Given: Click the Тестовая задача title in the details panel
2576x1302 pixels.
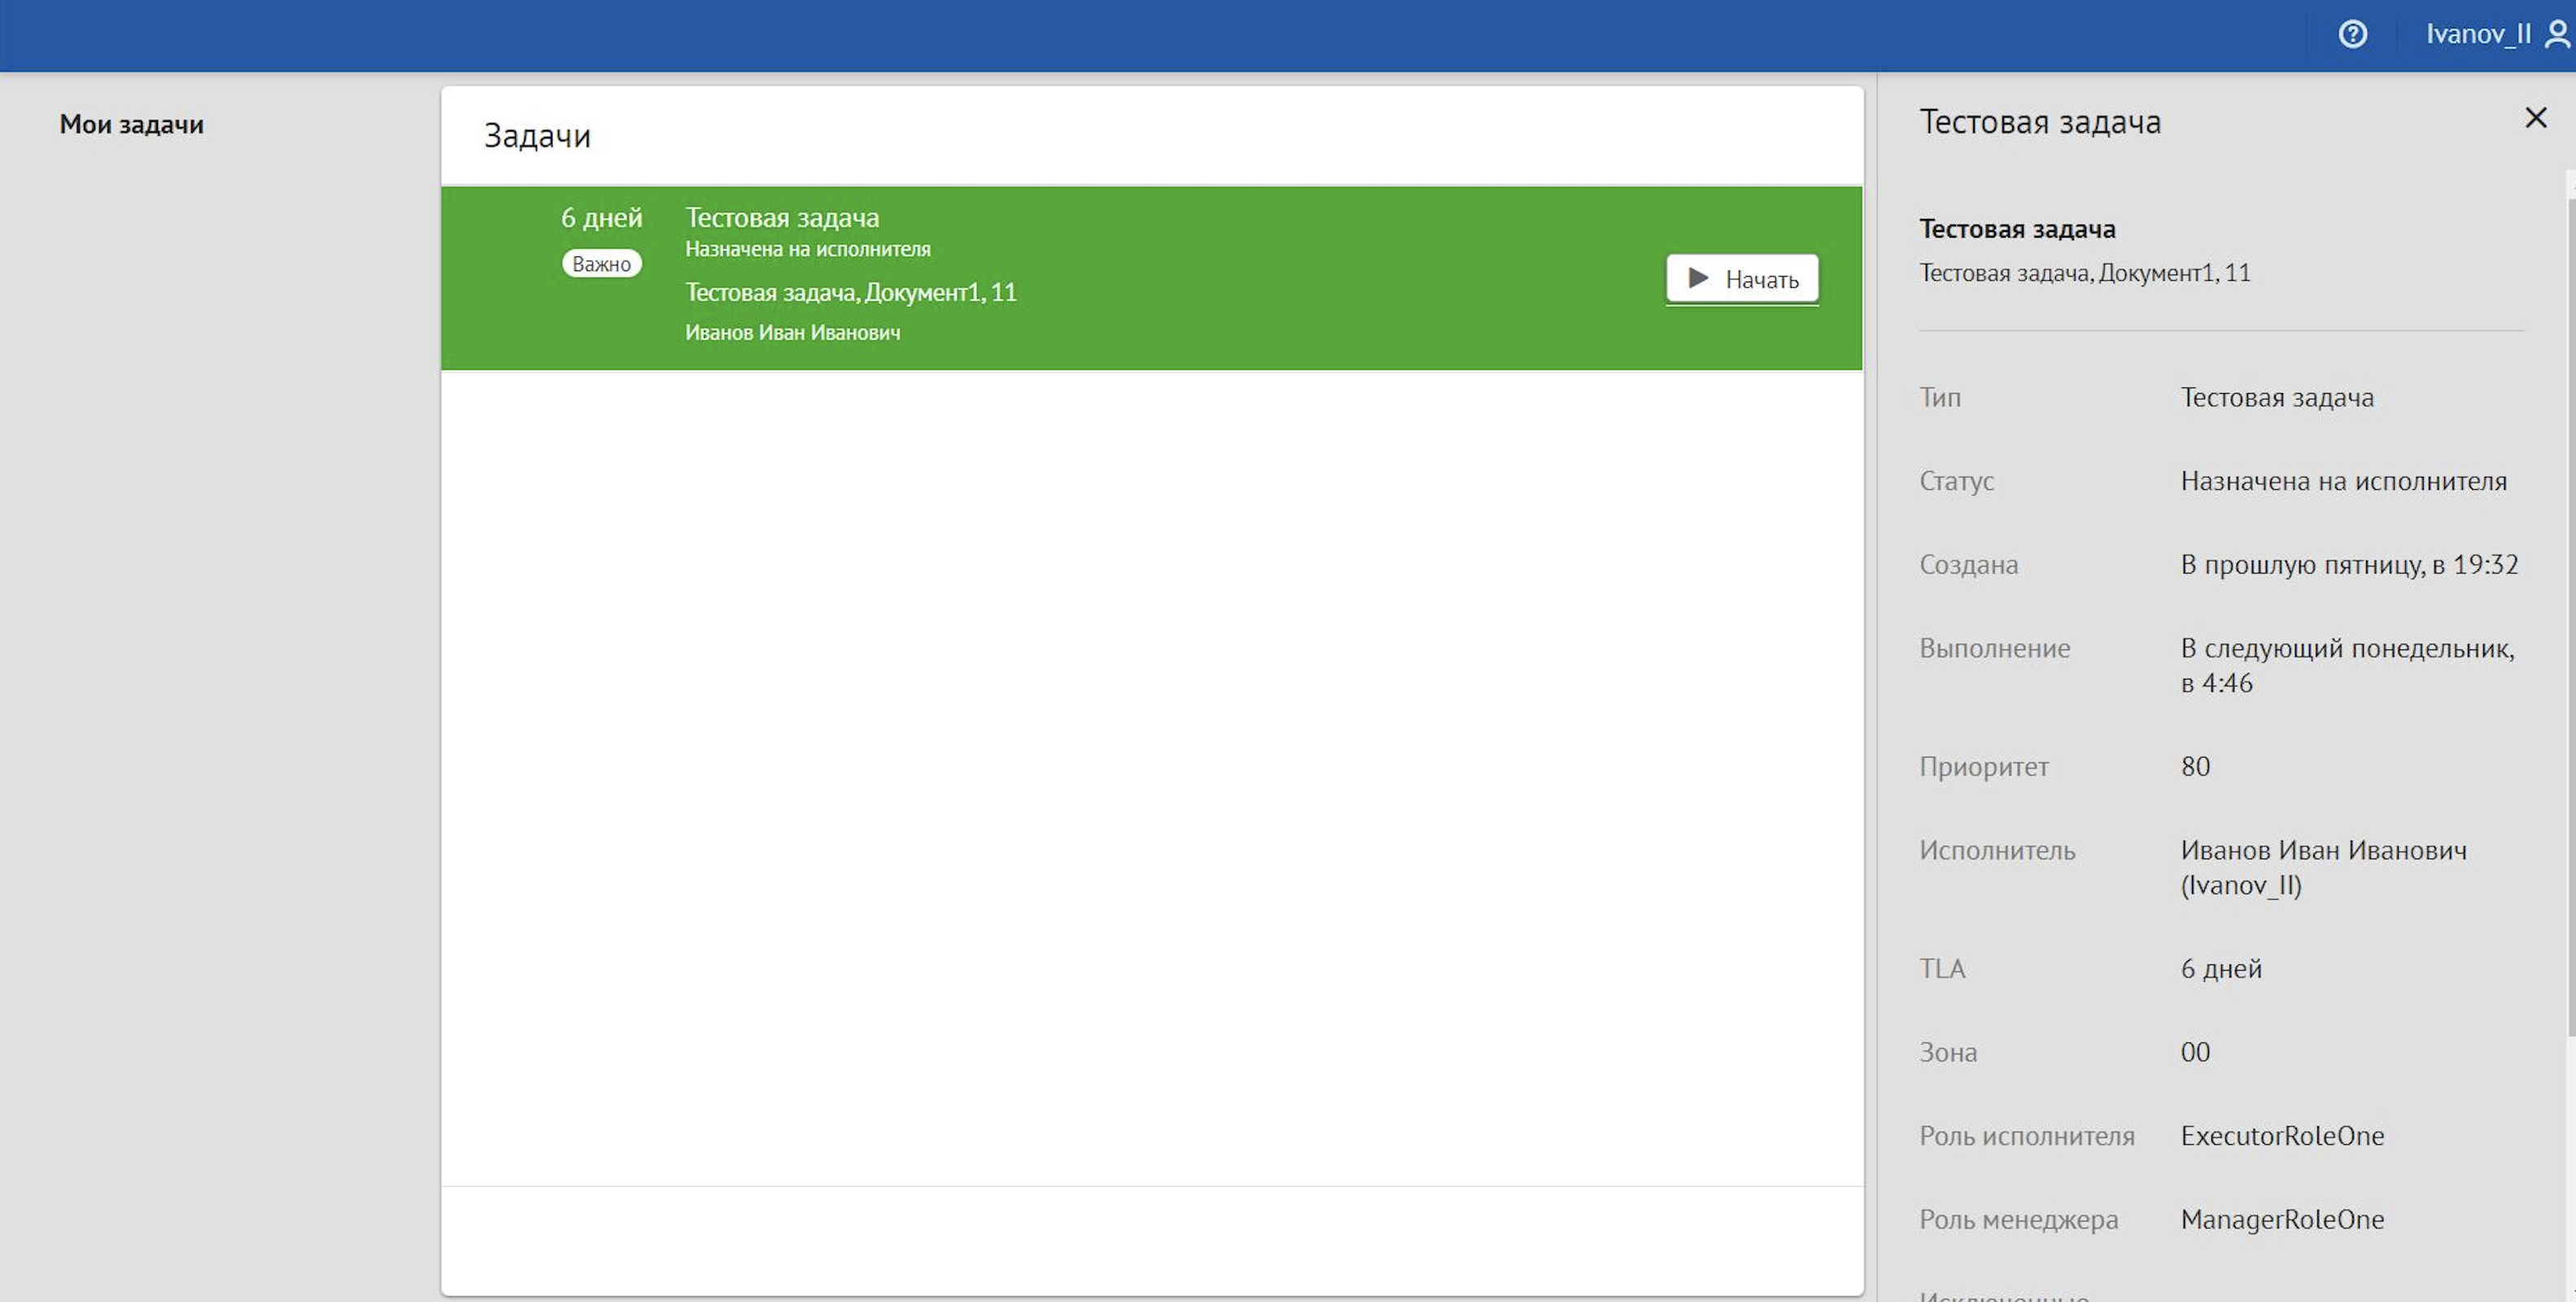Looking at the screenshot, I should [x=2017, y=229].
